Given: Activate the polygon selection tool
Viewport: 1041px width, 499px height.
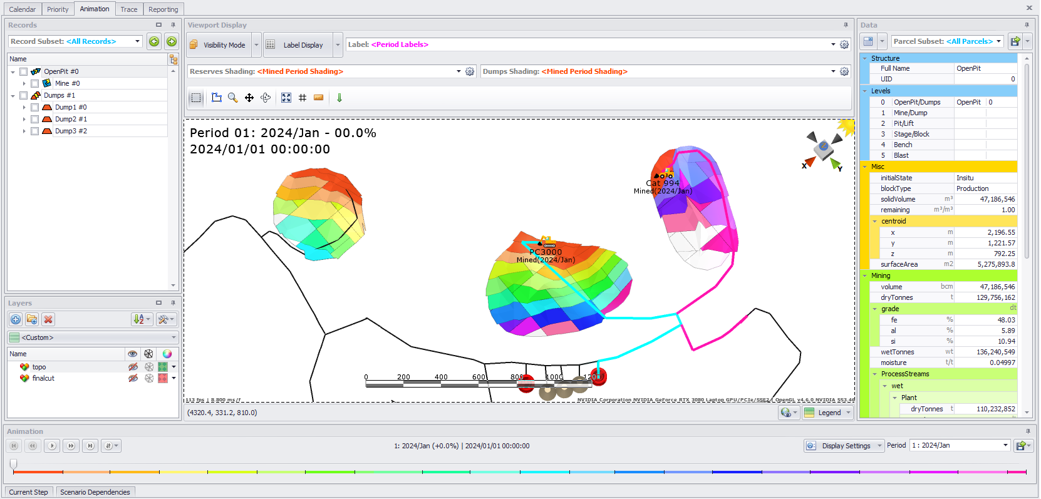Looking at the screenshot, I should point(217,98).
